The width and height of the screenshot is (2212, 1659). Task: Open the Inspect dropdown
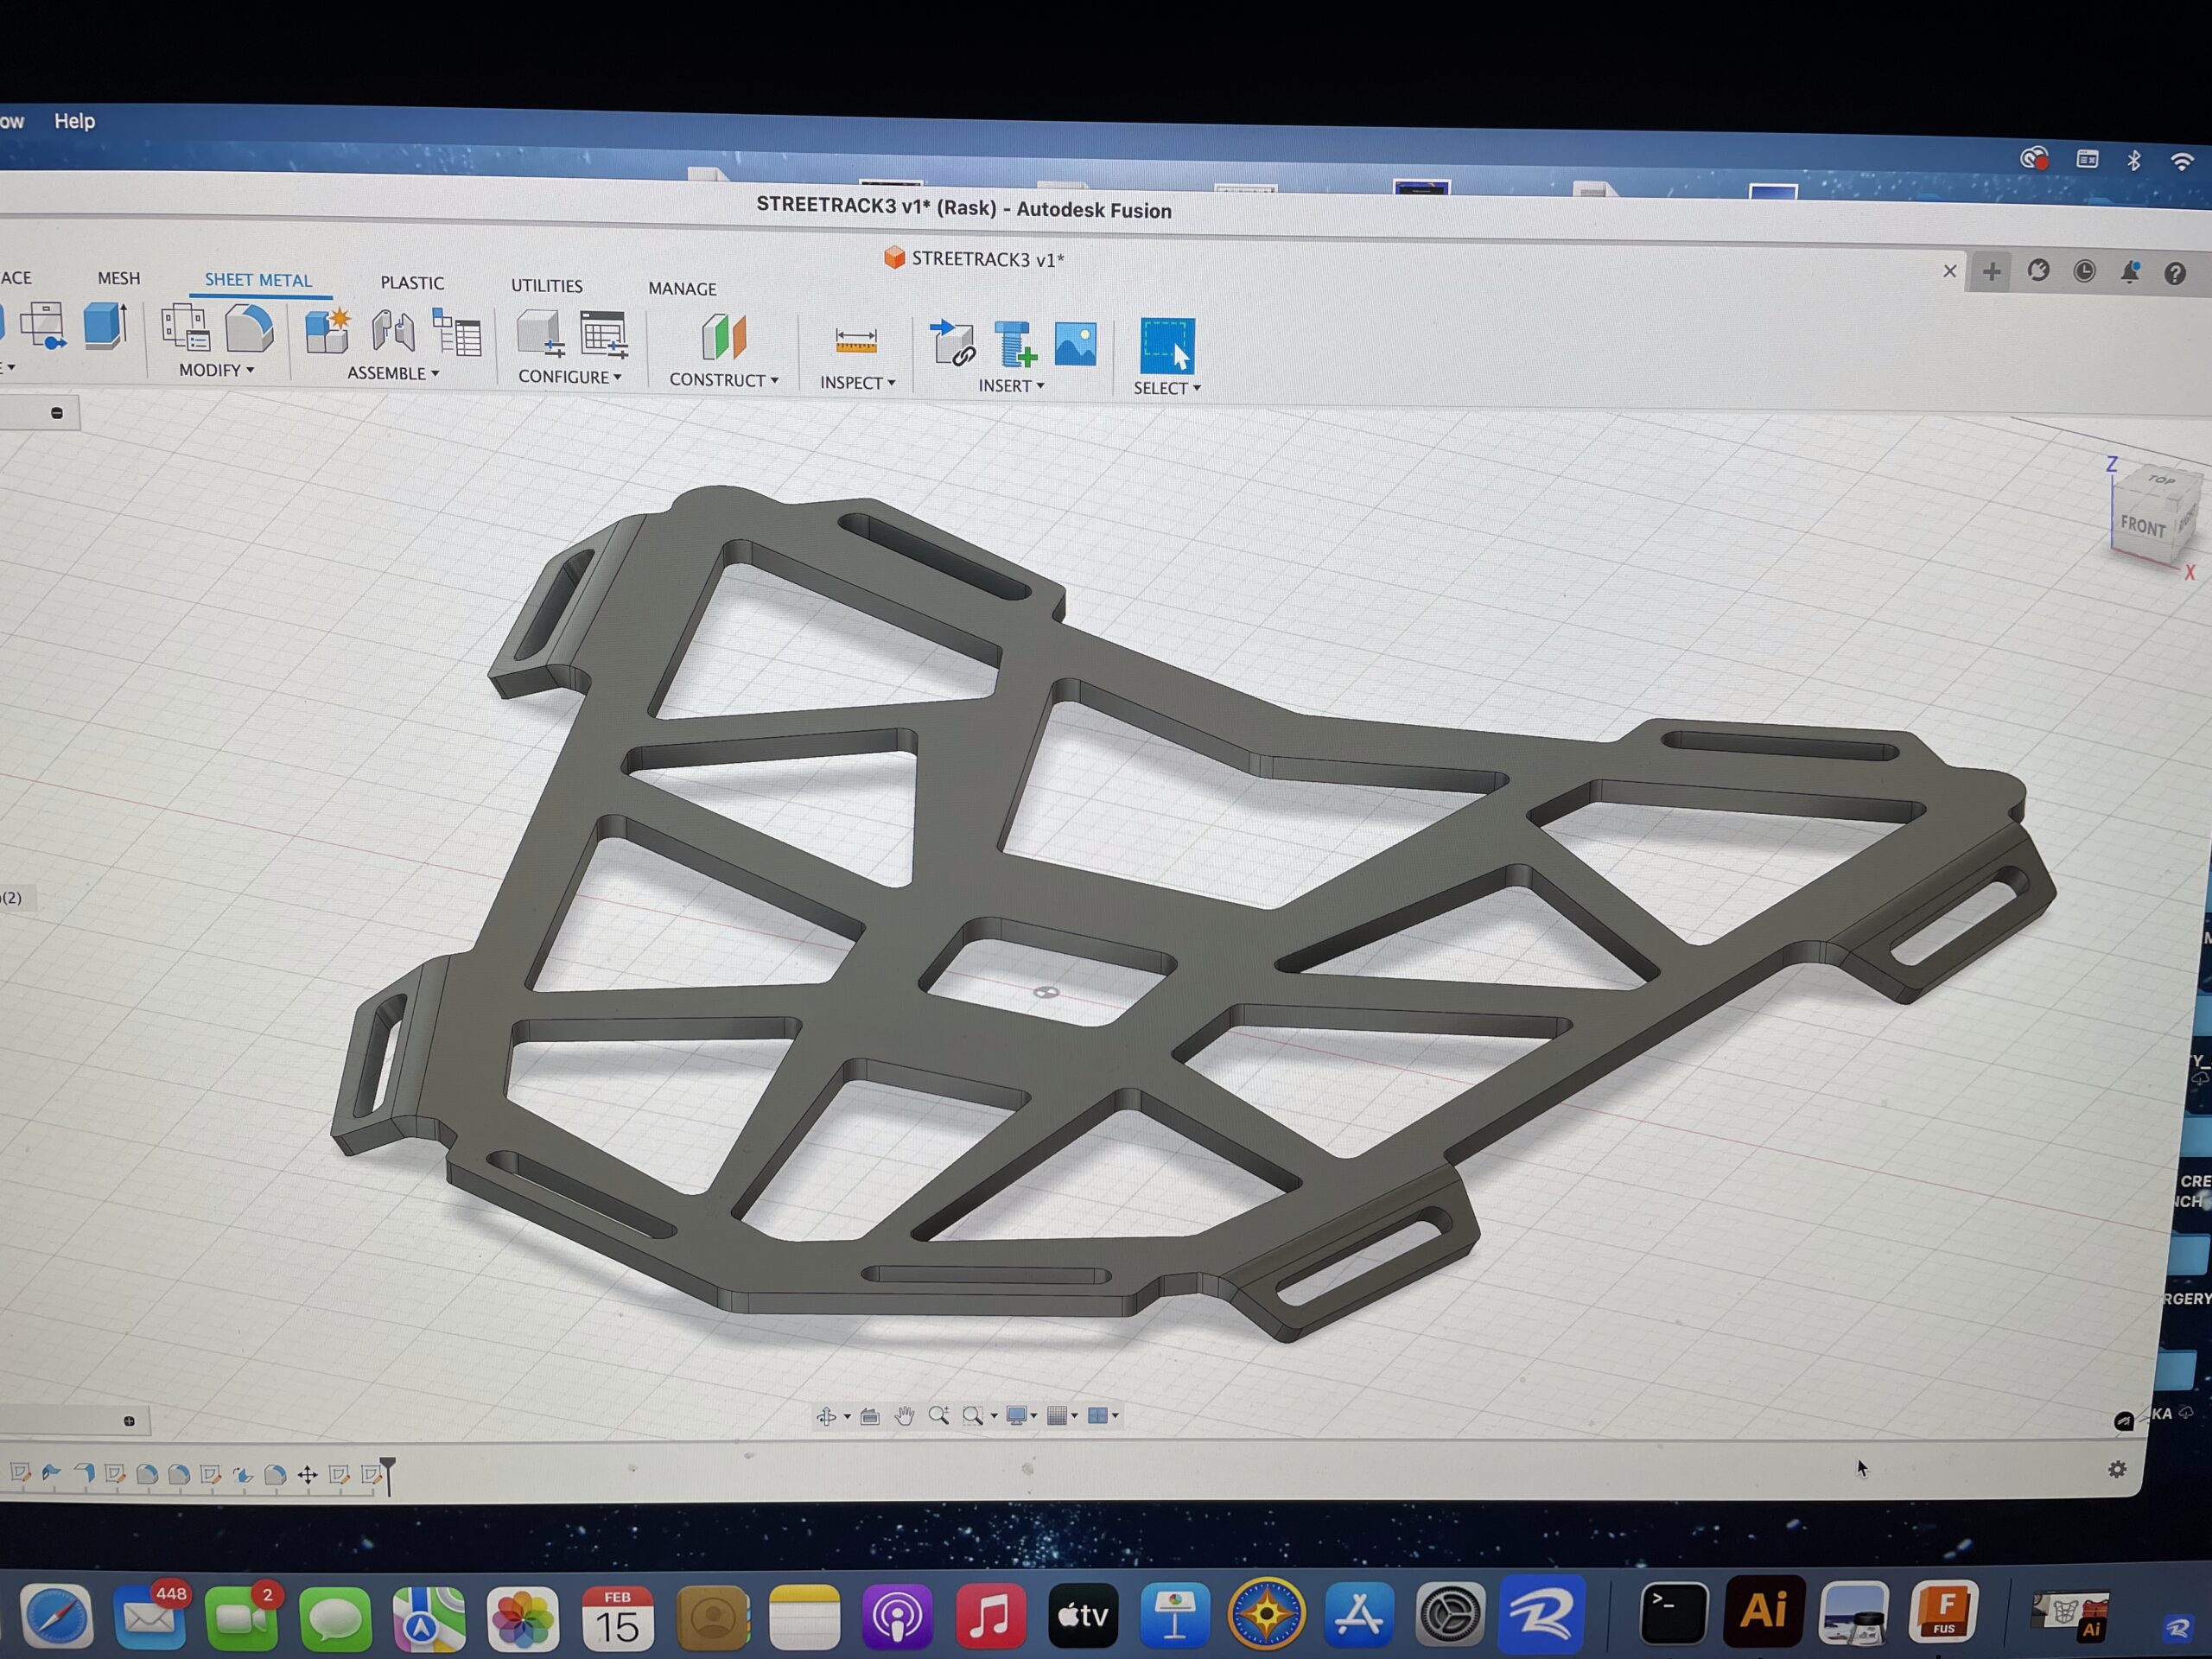858,383
